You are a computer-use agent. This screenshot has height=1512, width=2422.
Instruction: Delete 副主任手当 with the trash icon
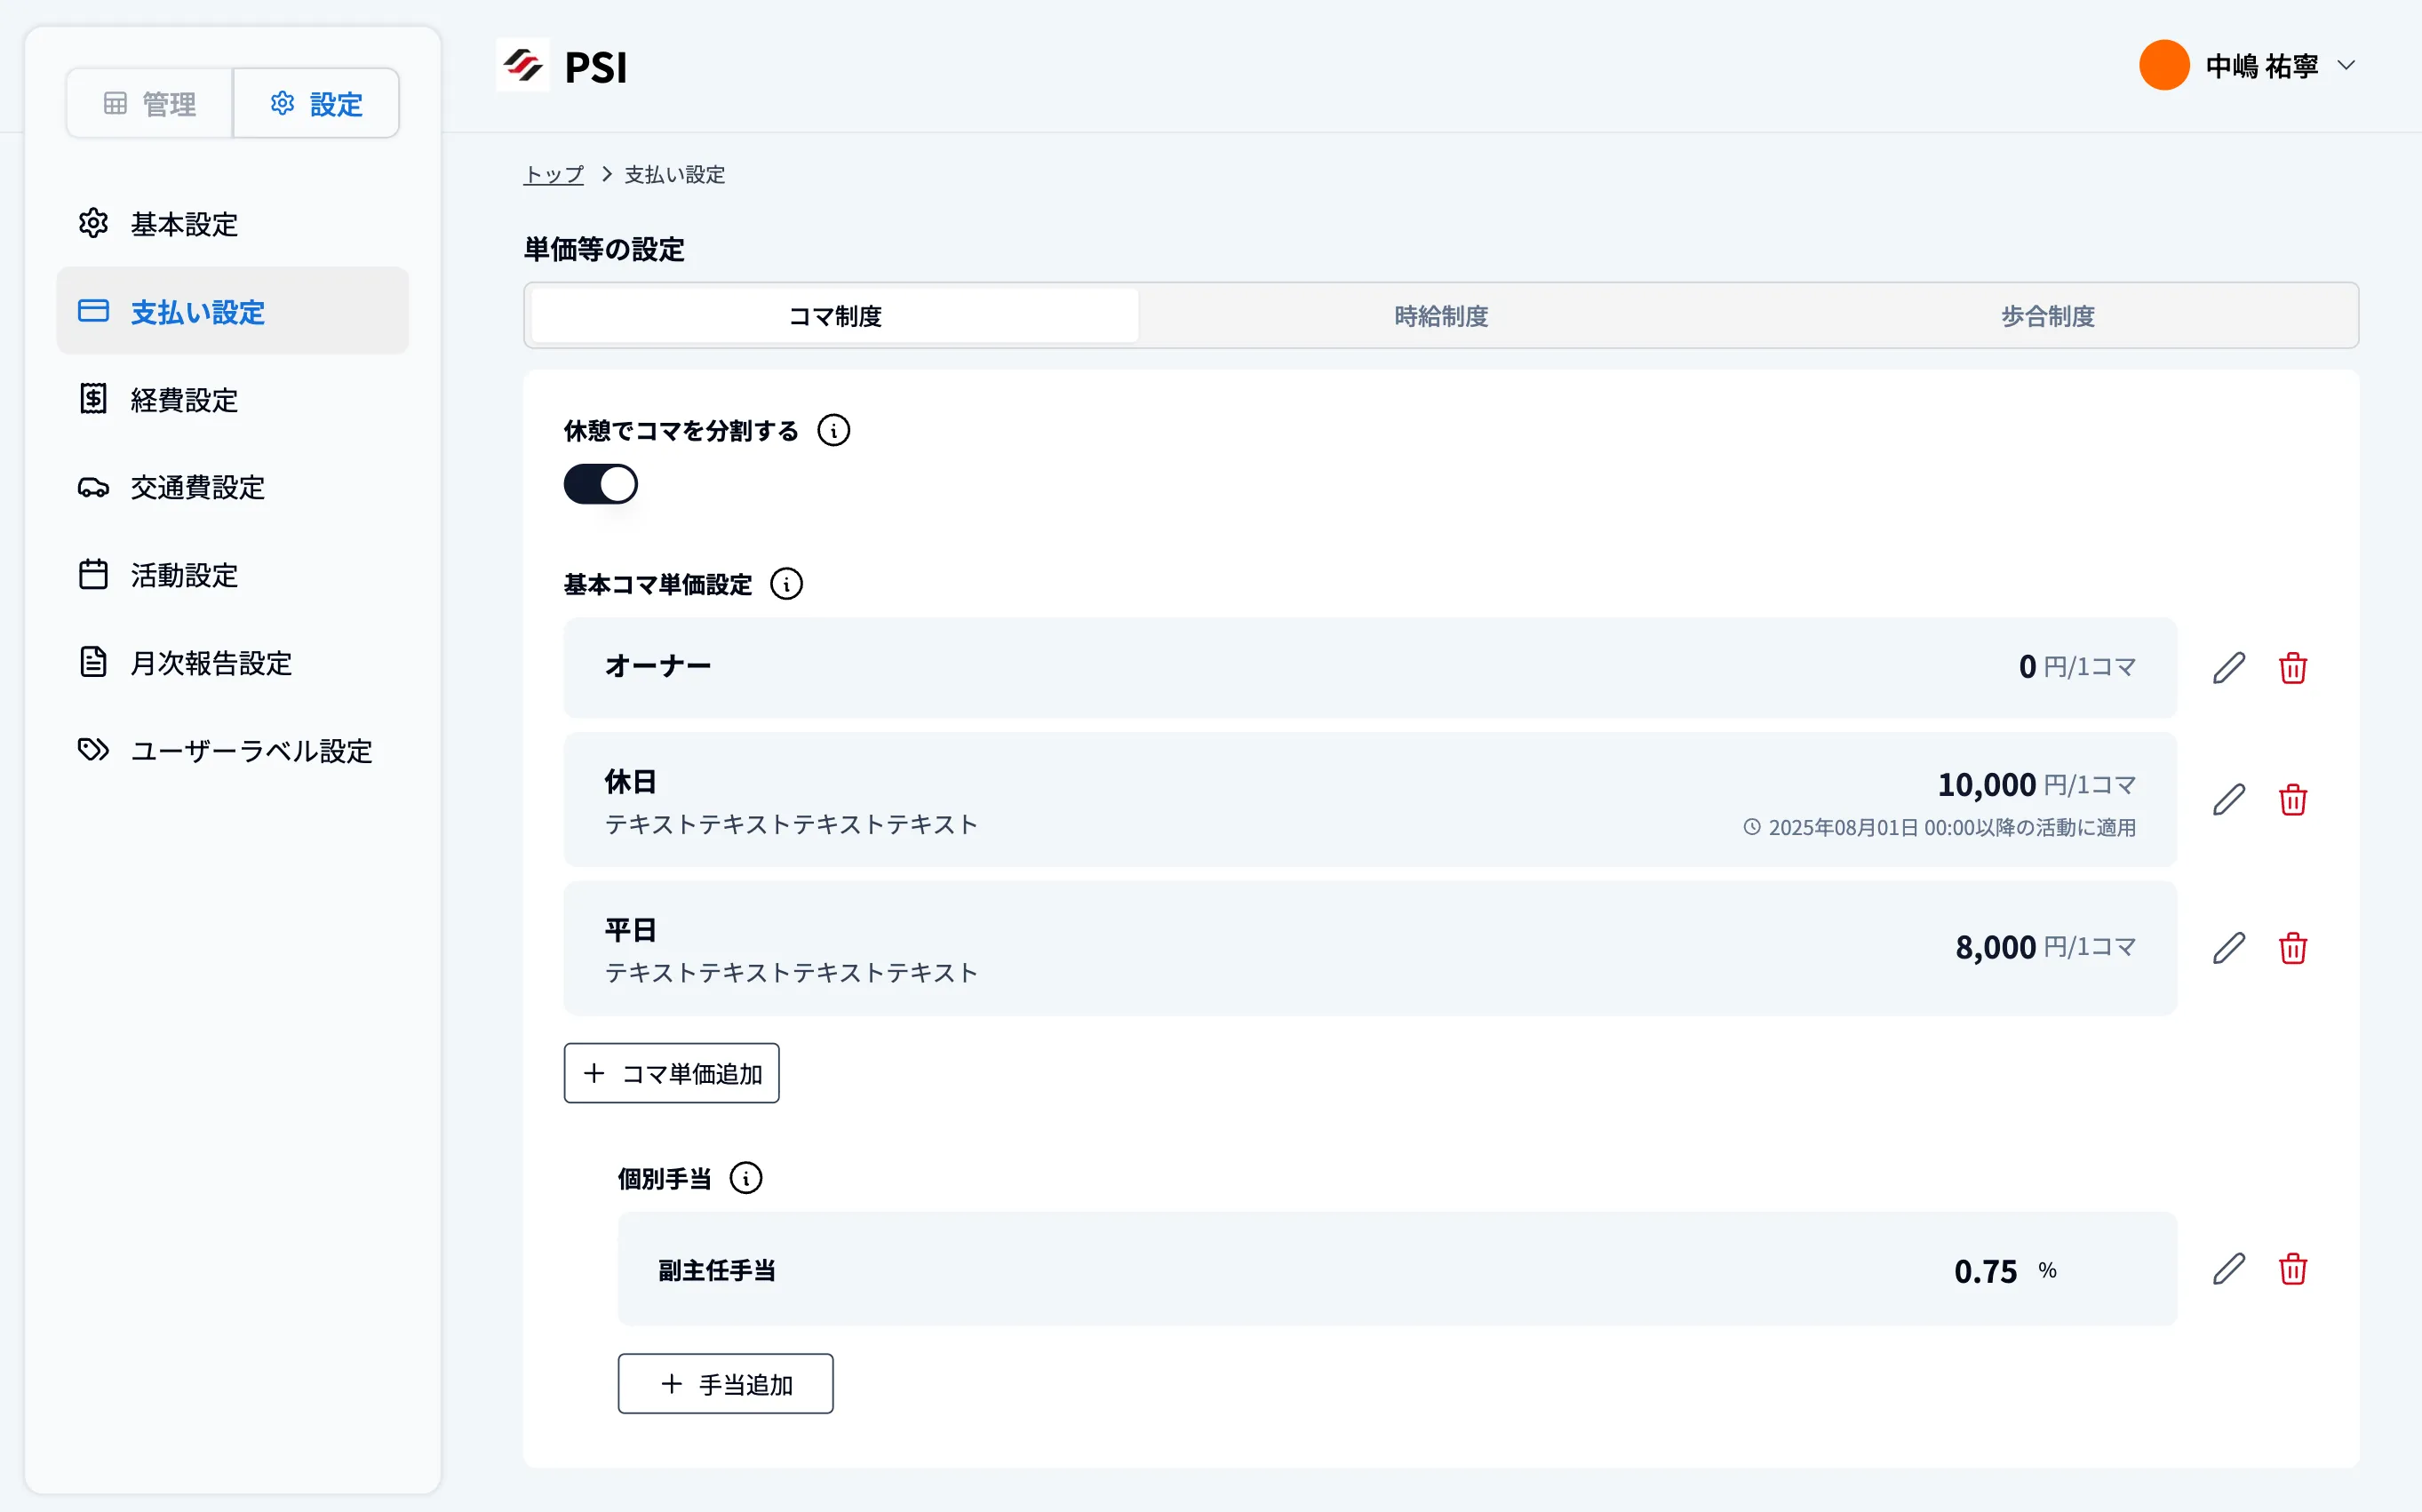(2293, 1269)
